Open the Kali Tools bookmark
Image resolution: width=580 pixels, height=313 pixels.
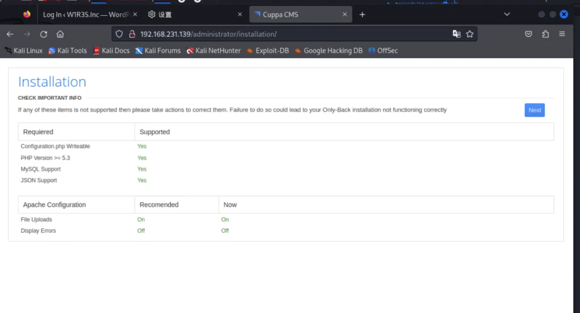click(x=68, y=51)
